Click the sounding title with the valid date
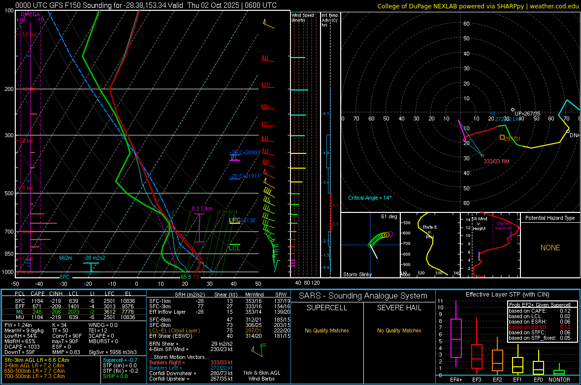The height and width of the screenshot is (385, 581). click(x=146, y=5)
